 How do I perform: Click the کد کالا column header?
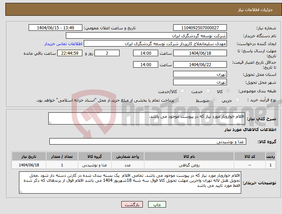250,156
